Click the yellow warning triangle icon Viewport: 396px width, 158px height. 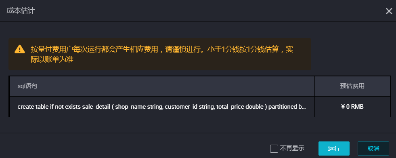click(20, 49)
